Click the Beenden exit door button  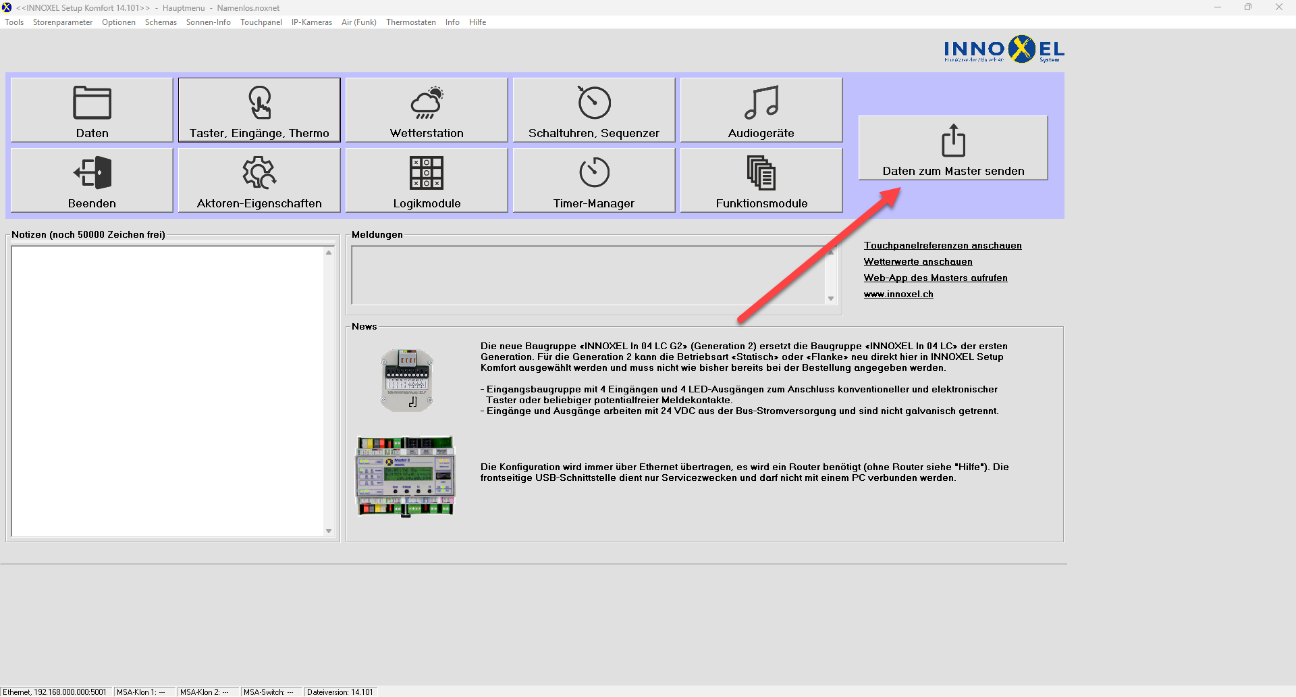92,180
